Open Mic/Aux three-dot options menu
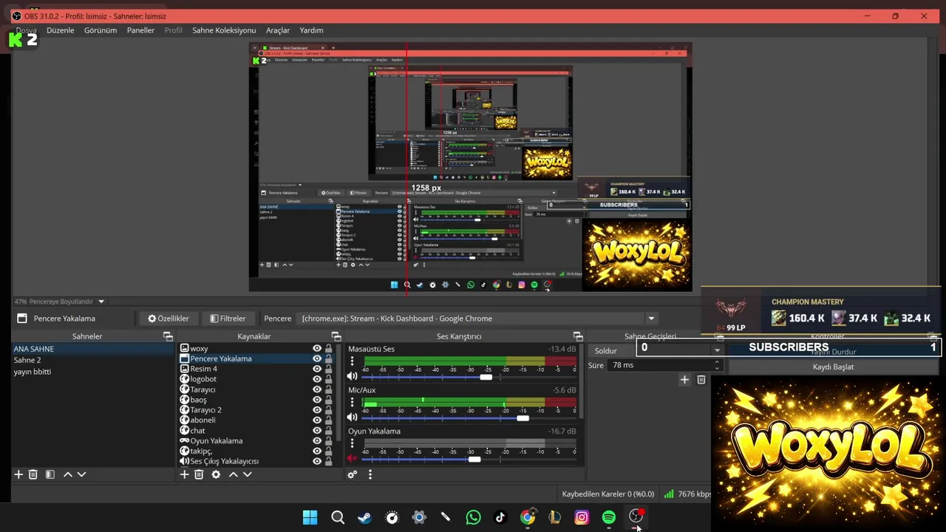This screenshot has width=946, height=532. (352, 403)
